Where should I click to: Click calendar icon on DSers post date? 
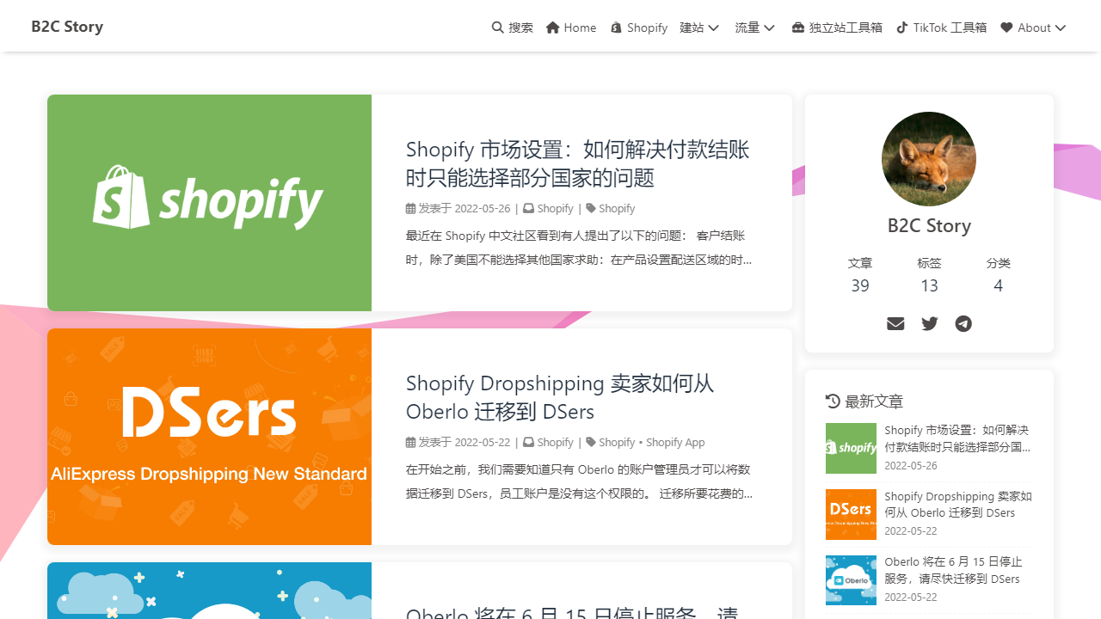coord(410,442)
